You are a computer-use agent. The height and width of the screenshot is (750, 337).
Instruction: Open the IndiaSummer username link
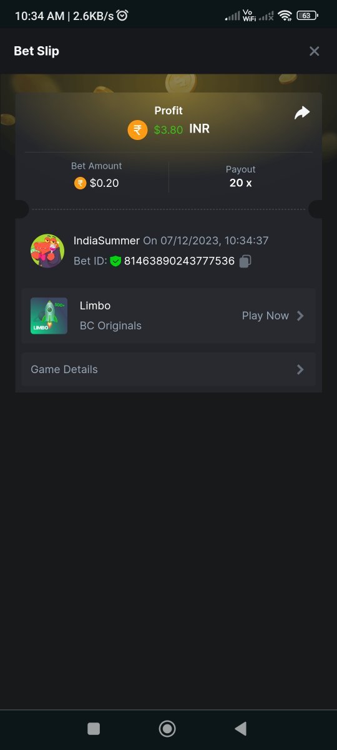click(107, 241)
